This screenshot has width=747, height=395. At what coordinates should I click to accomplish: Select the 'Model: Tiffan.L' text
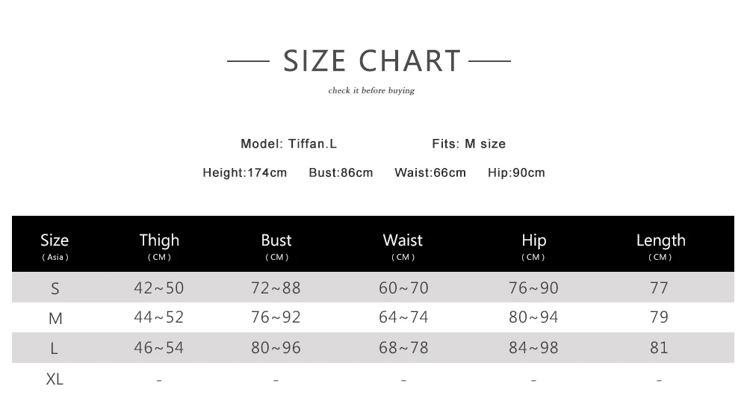tap(288, 144)
